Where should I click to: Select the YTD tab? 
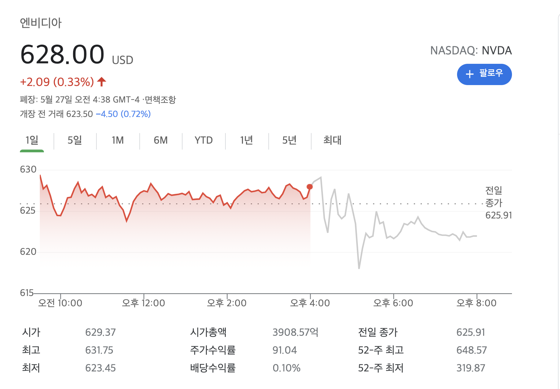tap(203, 140)
